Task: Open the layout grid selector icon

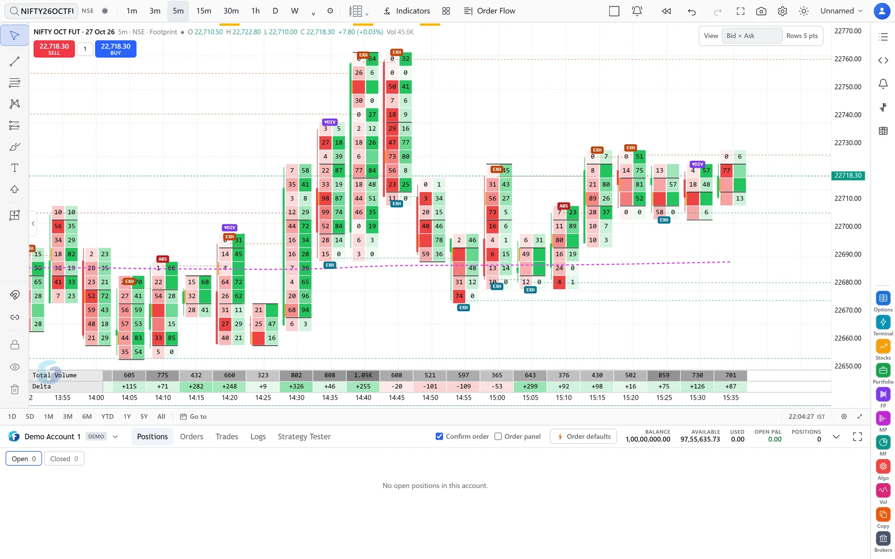Action: pos(446,11)
